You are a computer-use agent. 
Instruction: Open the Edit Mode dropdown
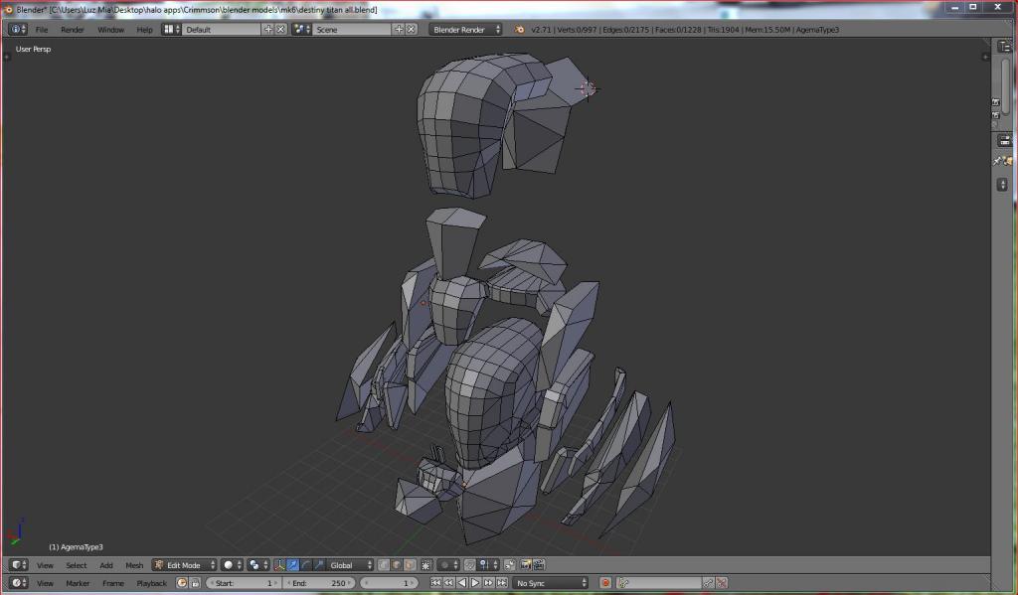tap(184, 565)
